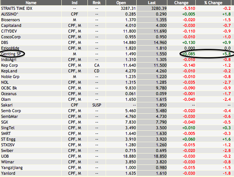This screenshot has height=177, width=234.
Task: Open the Genting SP stock entry
Action: [11, 54]
